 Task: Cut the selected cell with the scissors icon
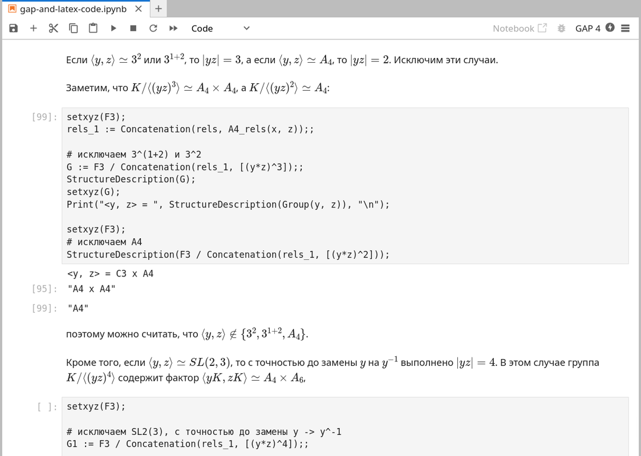[53, 28]
